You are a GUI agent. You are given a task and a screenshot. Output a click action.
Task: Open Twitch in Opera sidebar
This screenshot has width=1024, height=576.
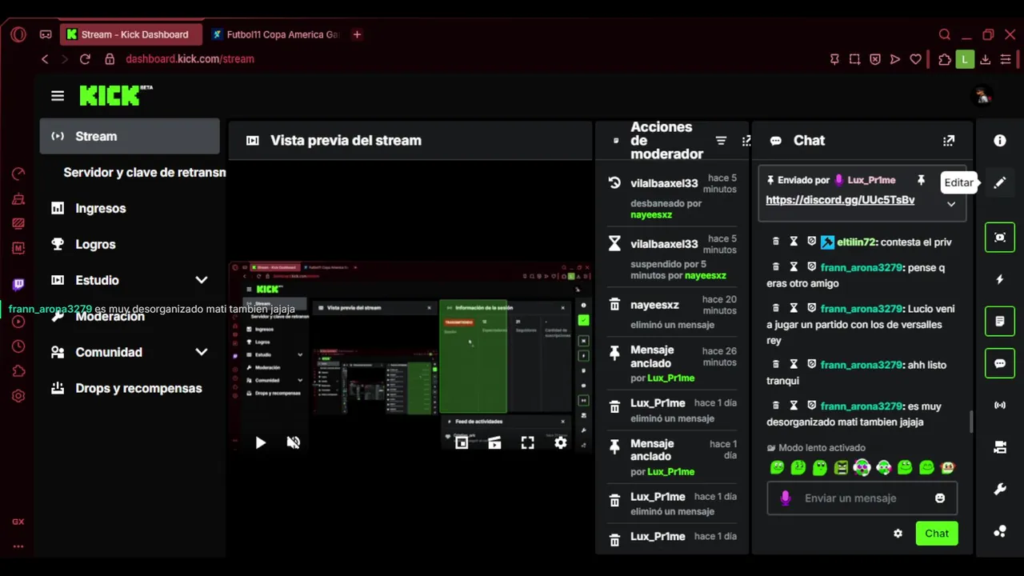(x=18, y=285)
